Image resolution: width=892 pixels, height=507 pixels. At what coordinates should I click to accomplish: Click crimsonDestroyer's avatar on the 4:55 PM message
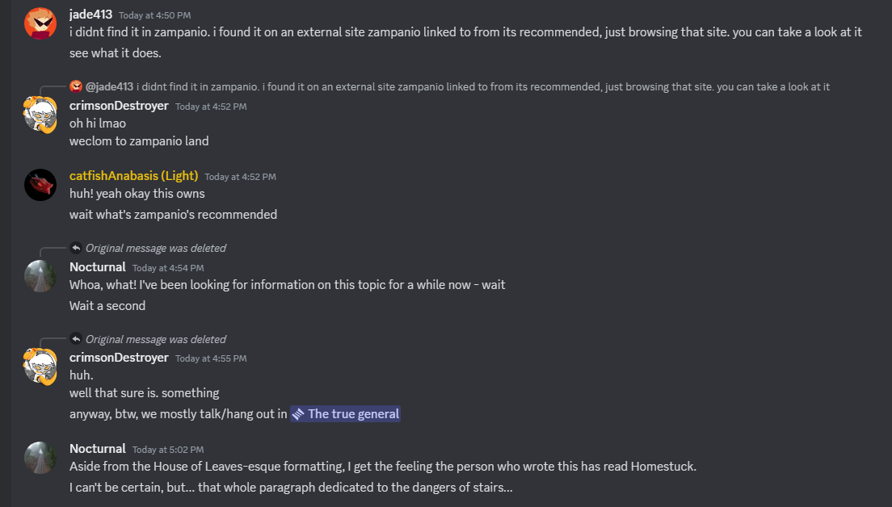point(40,366)
